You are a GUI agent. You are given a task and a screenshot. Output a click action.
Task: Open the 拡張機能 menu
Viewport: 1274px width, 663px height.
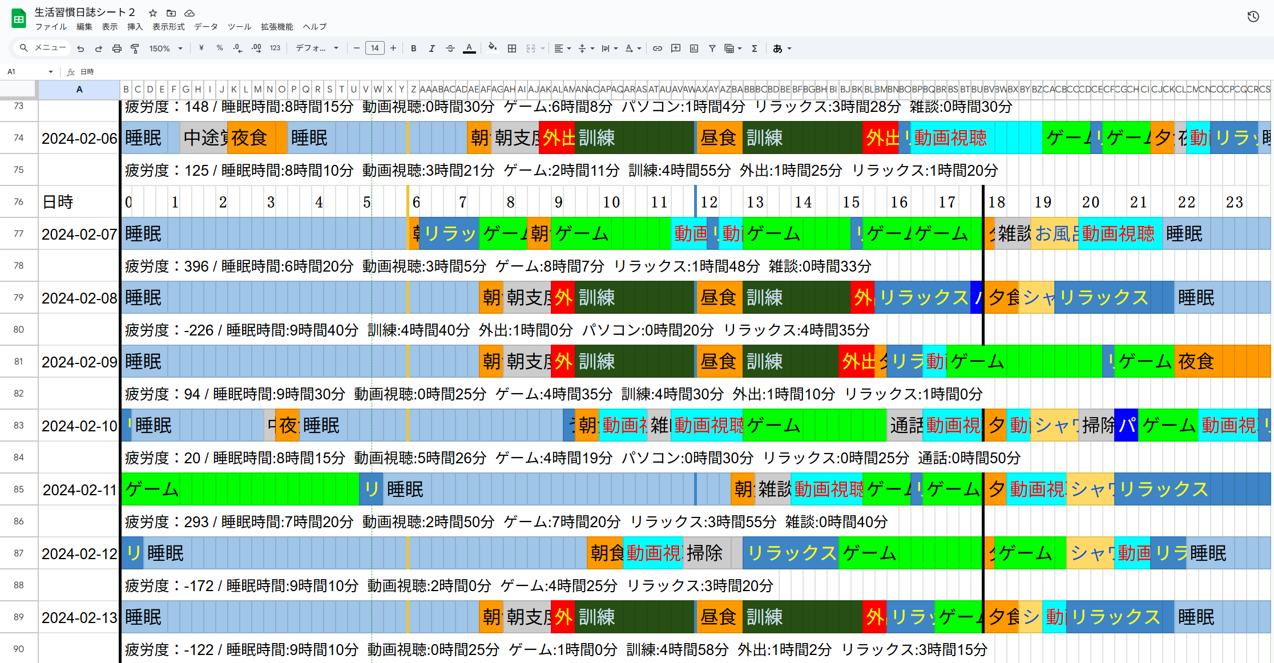(277, 27)
